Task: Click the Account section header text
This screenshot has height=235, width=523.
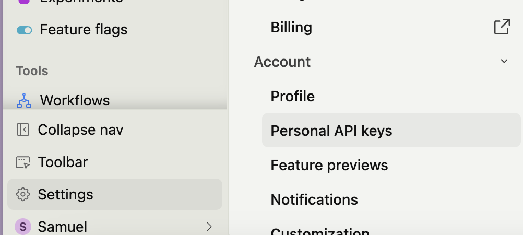Action: click(x=282, y=62)
